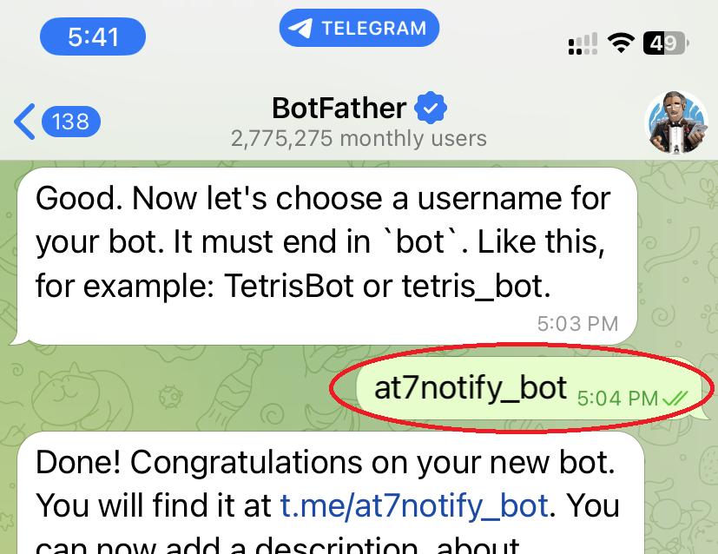
Task: Tap empty chat background left of at7notify_bot bubble
Action: click(174, 387)
